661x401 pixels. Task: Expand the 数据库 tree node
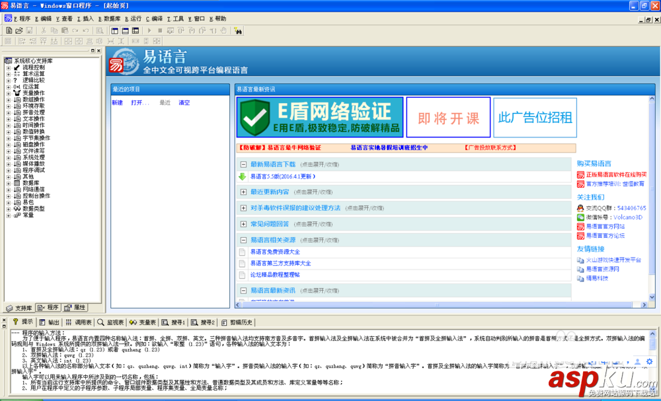(9, 183)
